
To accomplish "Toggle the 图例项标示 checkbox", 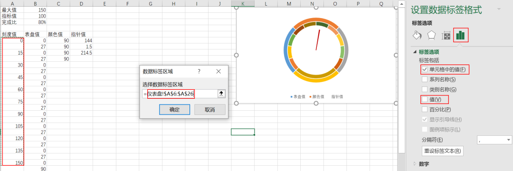I will 425,130.
